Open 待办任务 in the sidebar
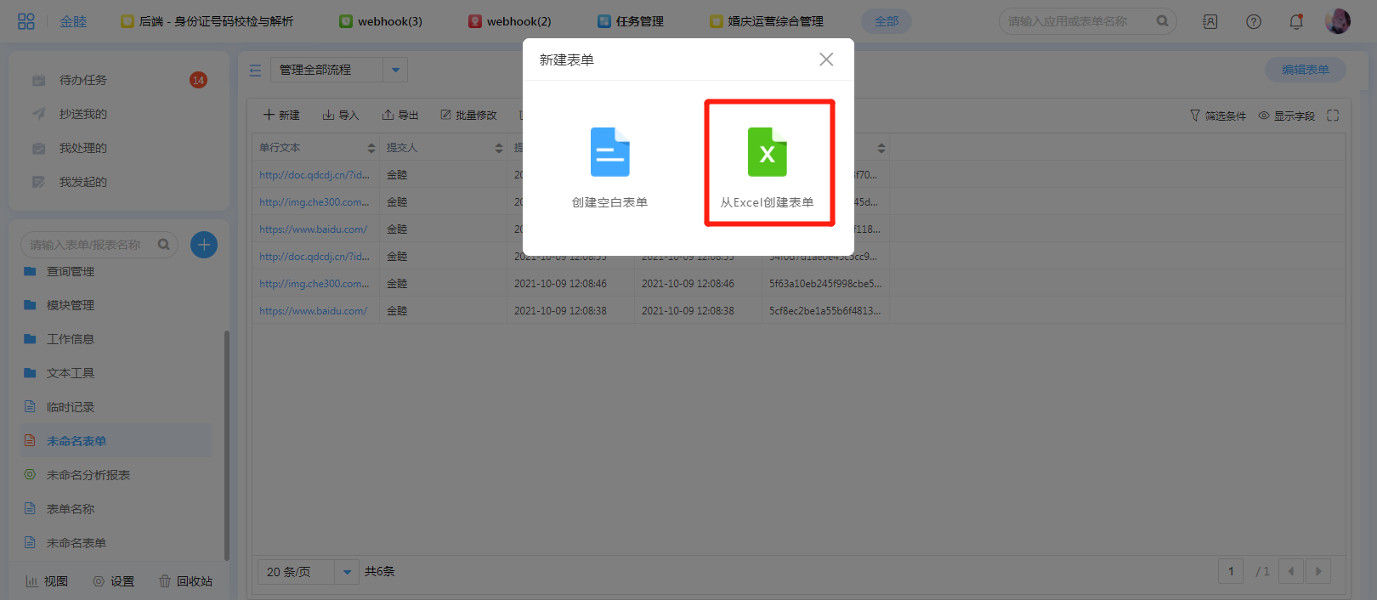The width and height of the screenshot is (1377, 600). click(x=82, y=80)
